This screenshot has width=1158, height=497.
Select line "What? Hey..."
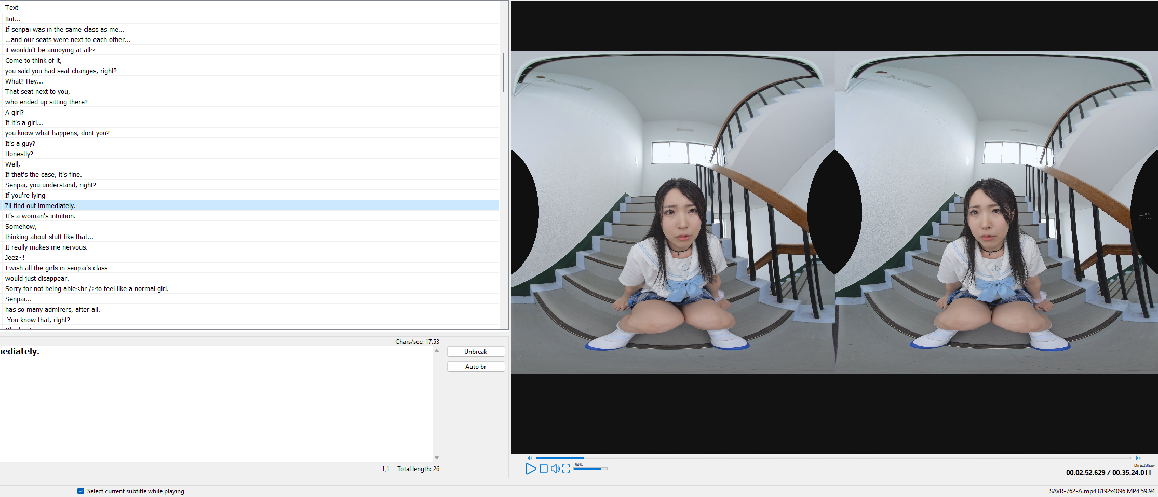pos(250,81)
